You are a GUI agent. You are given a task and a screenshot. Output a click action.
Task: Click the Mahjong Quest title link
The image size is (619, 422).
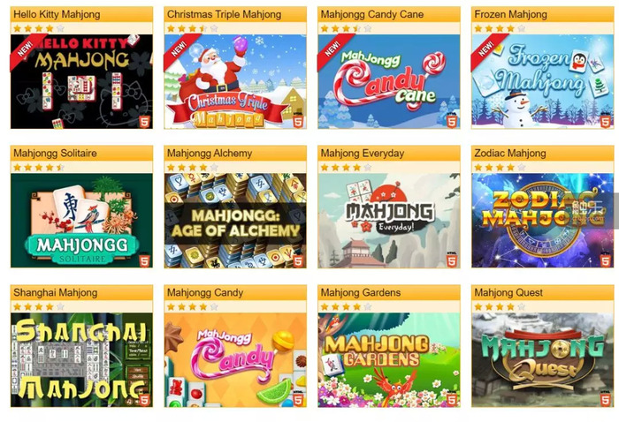pyautogui.click(x=508, y=293)
